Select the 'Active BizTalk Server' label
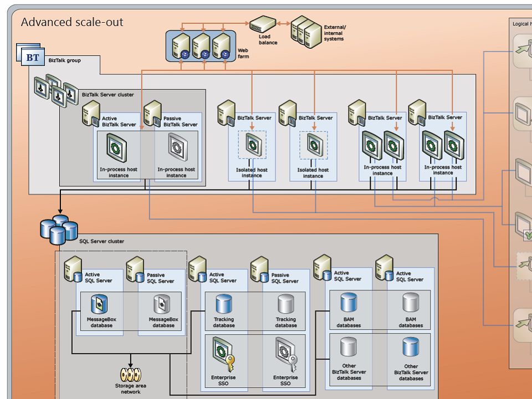 point(119,121)
